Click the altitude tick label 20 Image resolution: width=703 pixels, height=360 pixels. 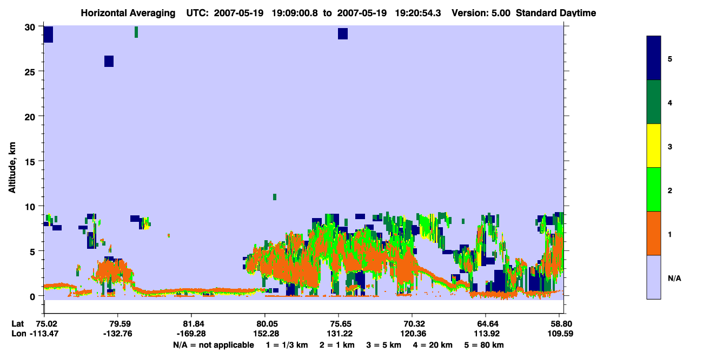point(31,116)
